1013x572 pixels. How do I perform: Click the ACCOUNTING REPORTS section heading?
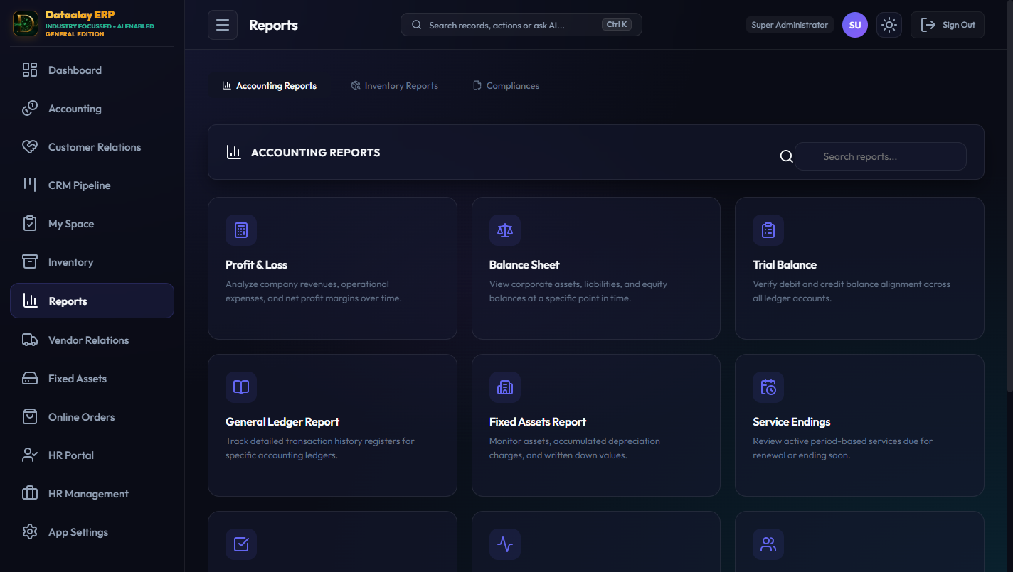pos(316,152)
